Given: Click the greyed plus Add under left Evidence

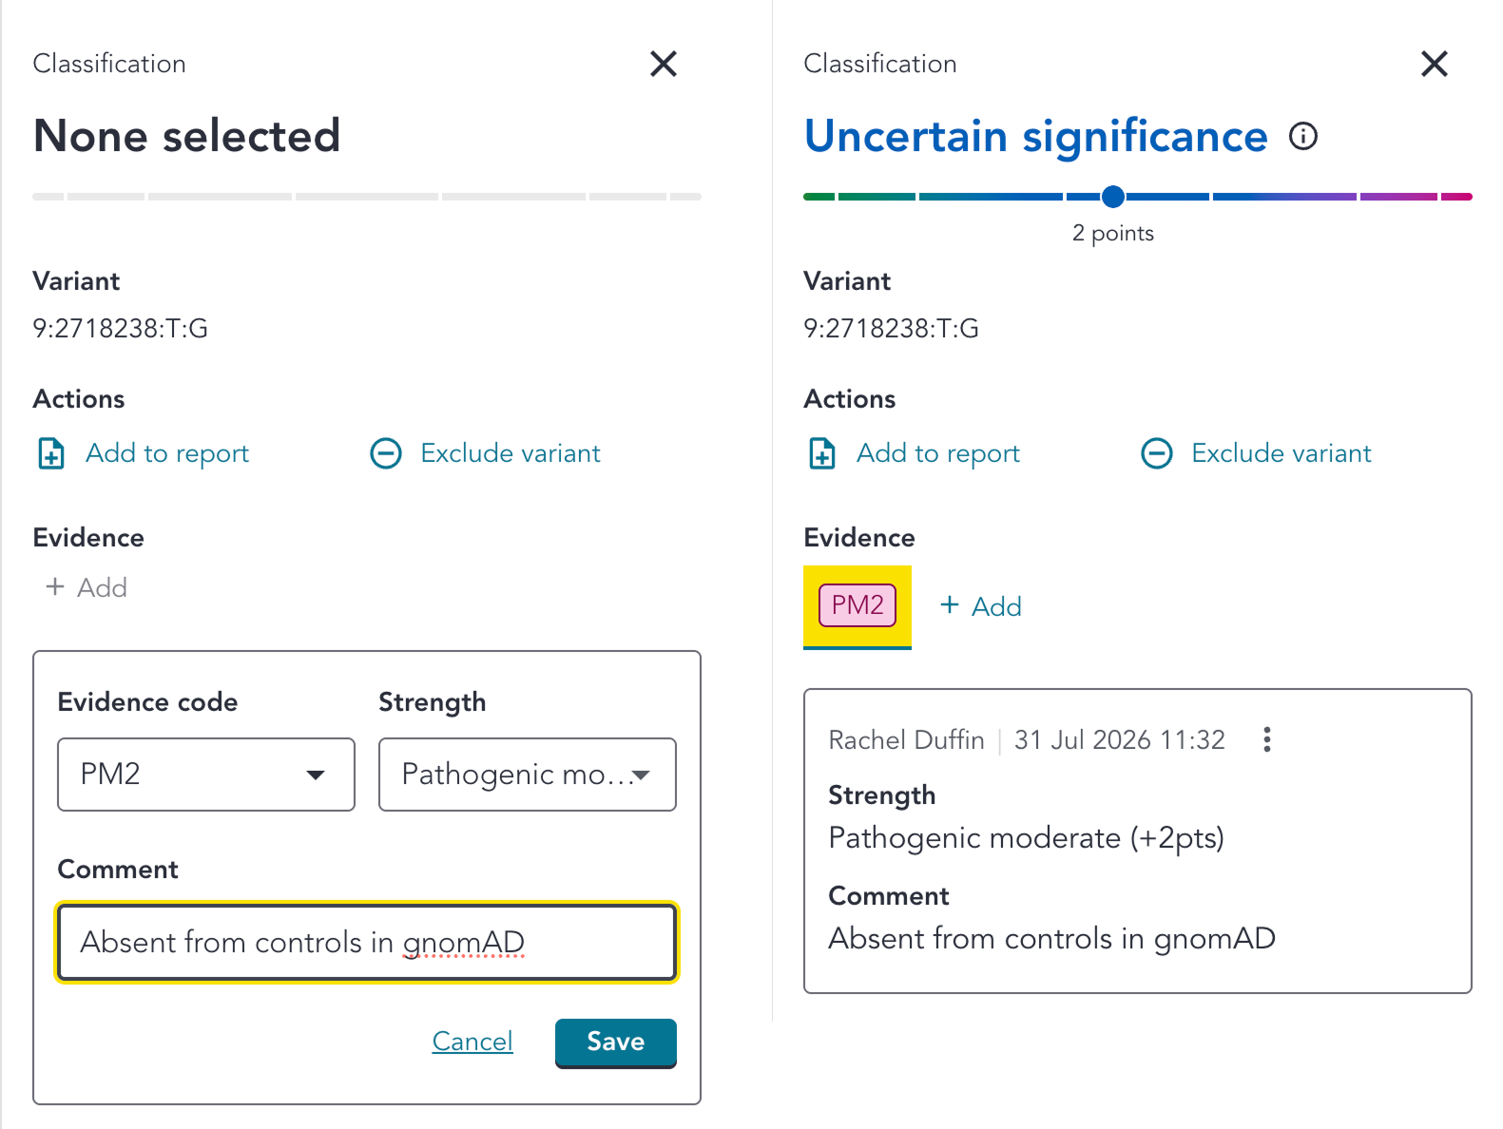Looking at the screenshot, I should (87, 587).
